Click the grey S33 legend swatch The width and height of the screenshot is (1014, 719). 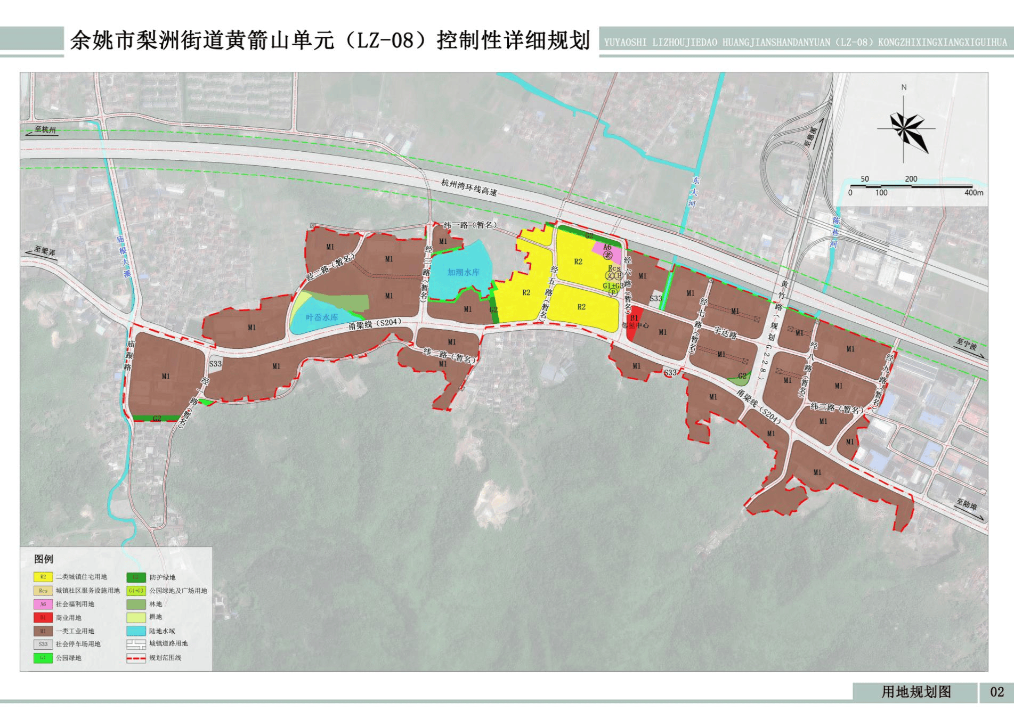43,644
